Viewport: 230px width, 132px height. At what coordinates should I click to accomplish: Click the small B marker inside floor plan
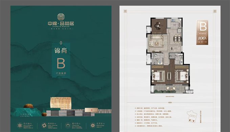point(172,49)
